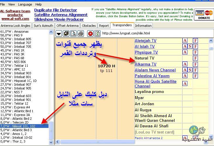Open the File menu
214x146 pixels.
2,4
